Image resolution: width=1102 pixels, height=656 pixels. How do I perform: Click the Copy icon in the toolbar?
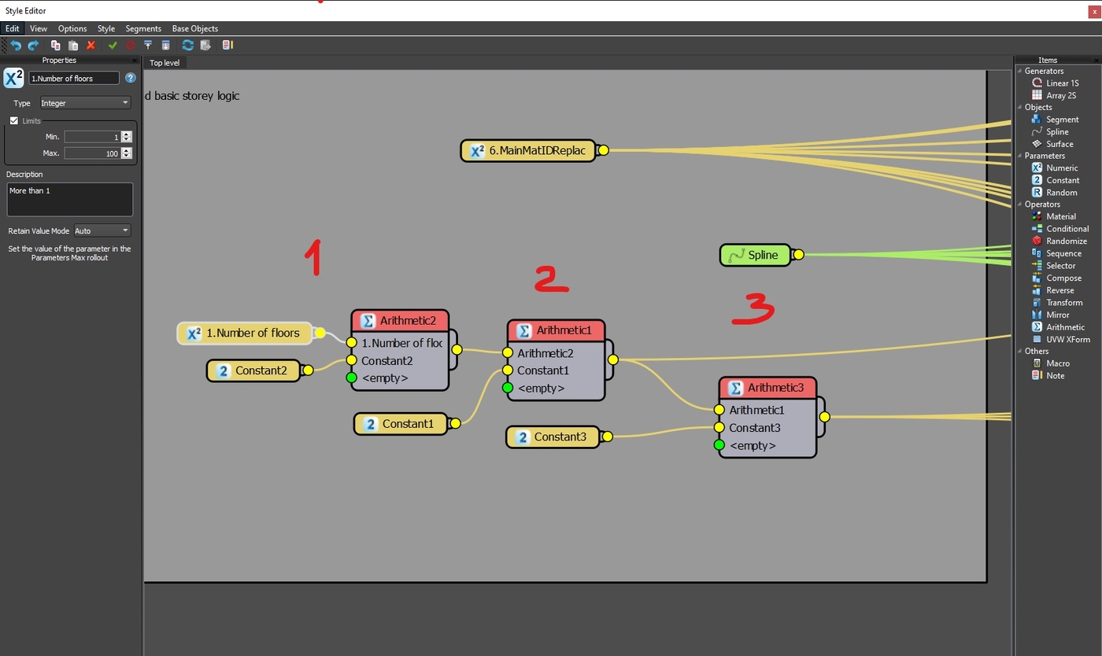[55, 46]
